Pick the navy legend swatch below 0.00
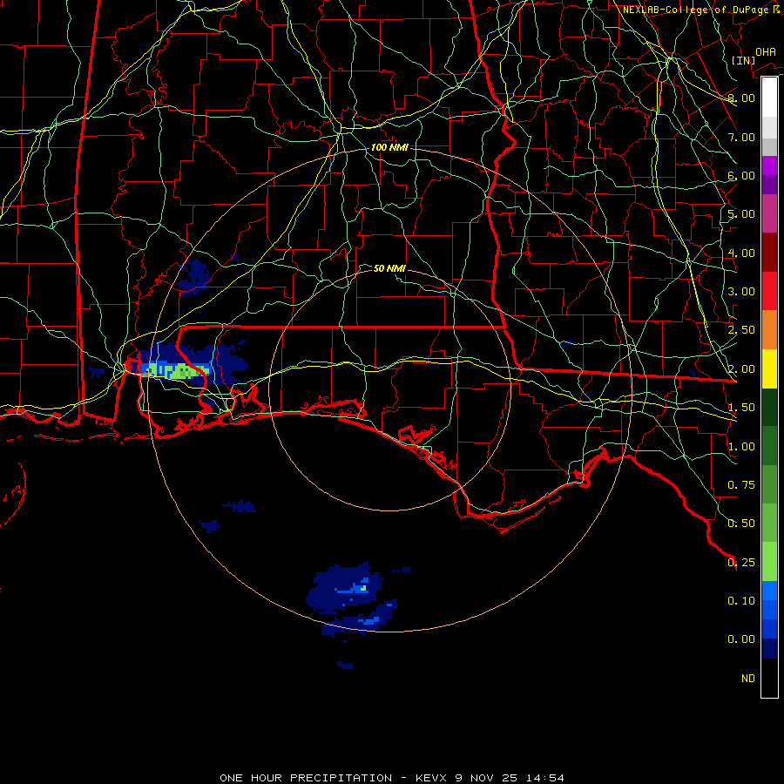 (x=769, y=648)
